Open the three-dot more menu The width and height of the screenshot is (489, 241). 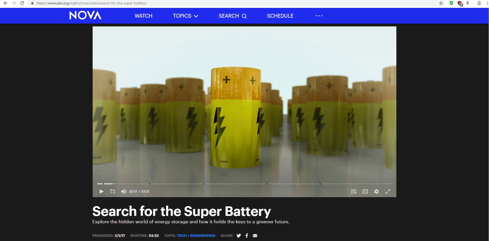(x=319, y=16)
